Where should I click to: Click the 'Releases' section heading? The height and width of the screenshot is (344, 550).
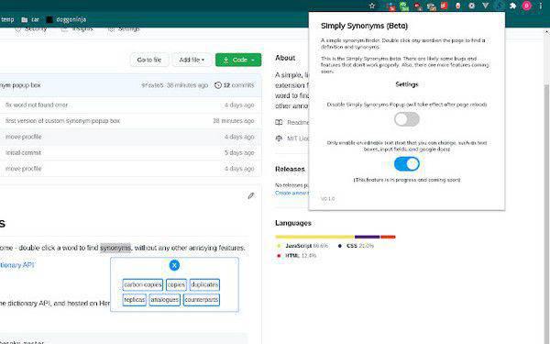pyautogui.click(x=290, y=169)
